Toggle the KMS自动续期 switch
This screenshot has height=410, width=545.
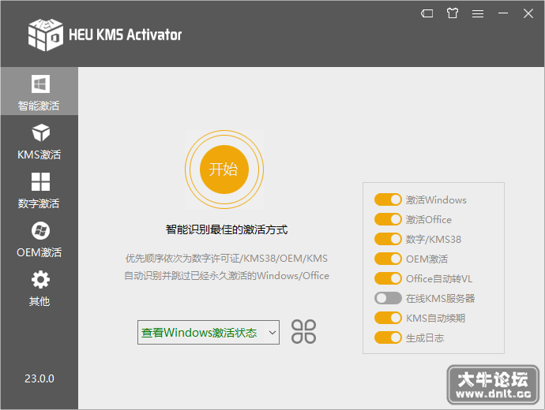[388, 318]
